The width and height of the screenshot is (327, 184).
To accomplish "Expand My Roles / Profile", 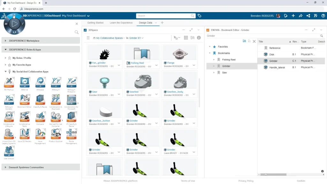I will [5, 58].
